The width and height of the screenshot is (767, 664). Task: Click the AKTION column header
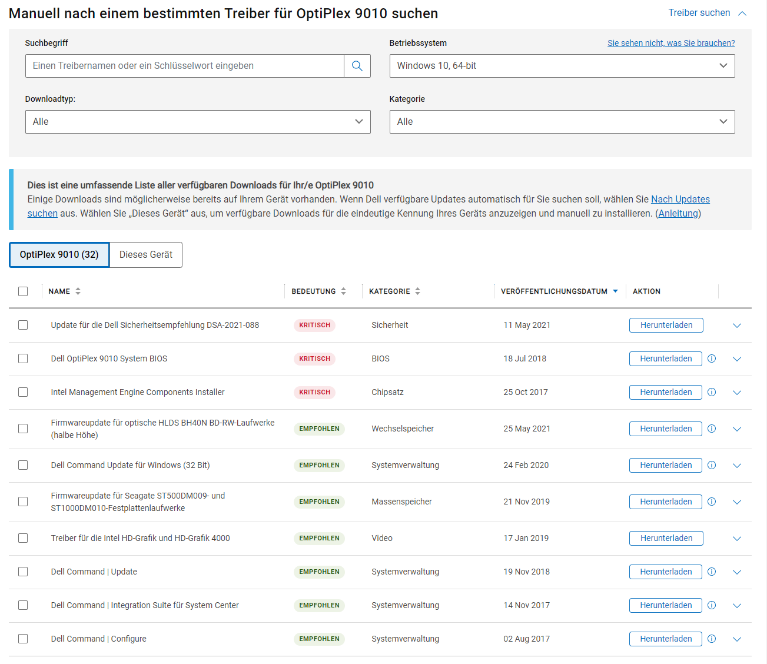pos(646,291)
